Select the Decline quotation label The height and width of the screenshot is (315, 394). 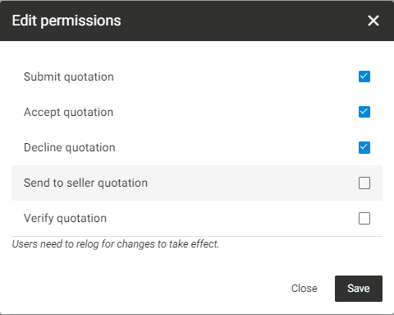70,147
